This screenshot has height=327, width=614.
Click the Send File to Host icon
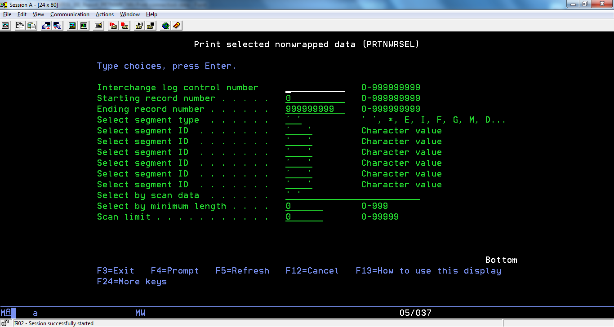click(46, 26)
